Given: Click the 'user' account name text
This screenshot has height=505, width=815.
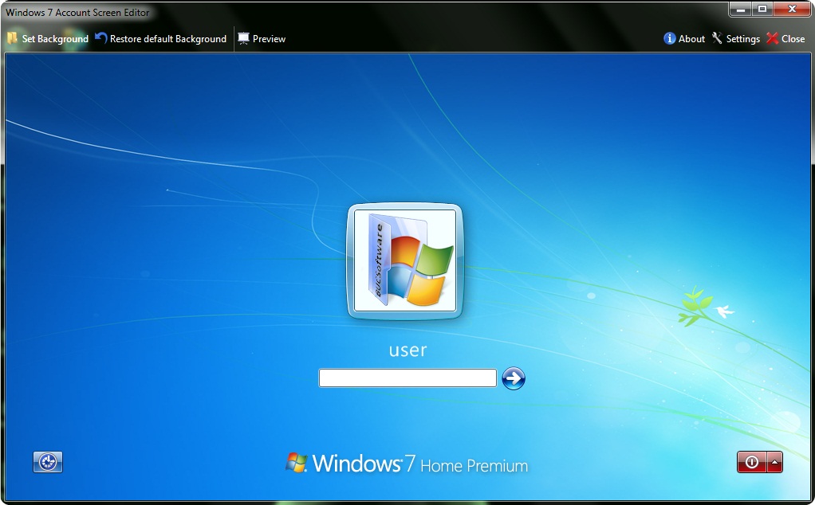Looking at the screenshot, I should (x=407, y=350).
